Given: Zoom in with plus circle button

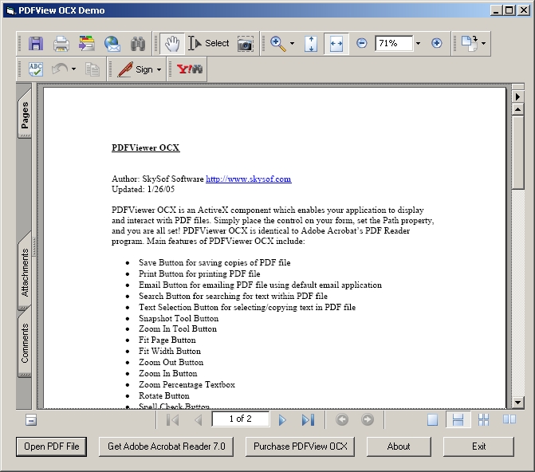Looking at the screenshot, I should pos(436,43).
